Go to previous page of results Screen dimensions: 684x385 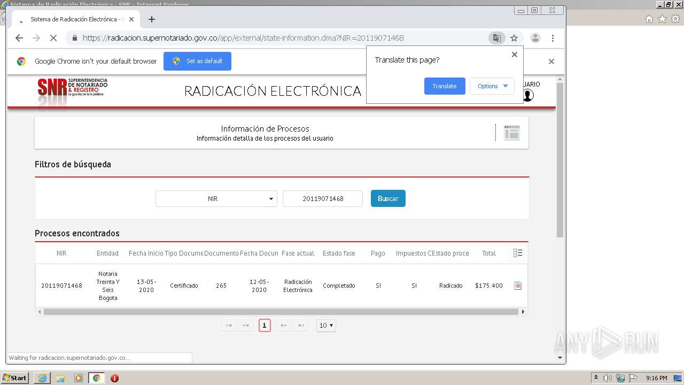pos(246,325)
